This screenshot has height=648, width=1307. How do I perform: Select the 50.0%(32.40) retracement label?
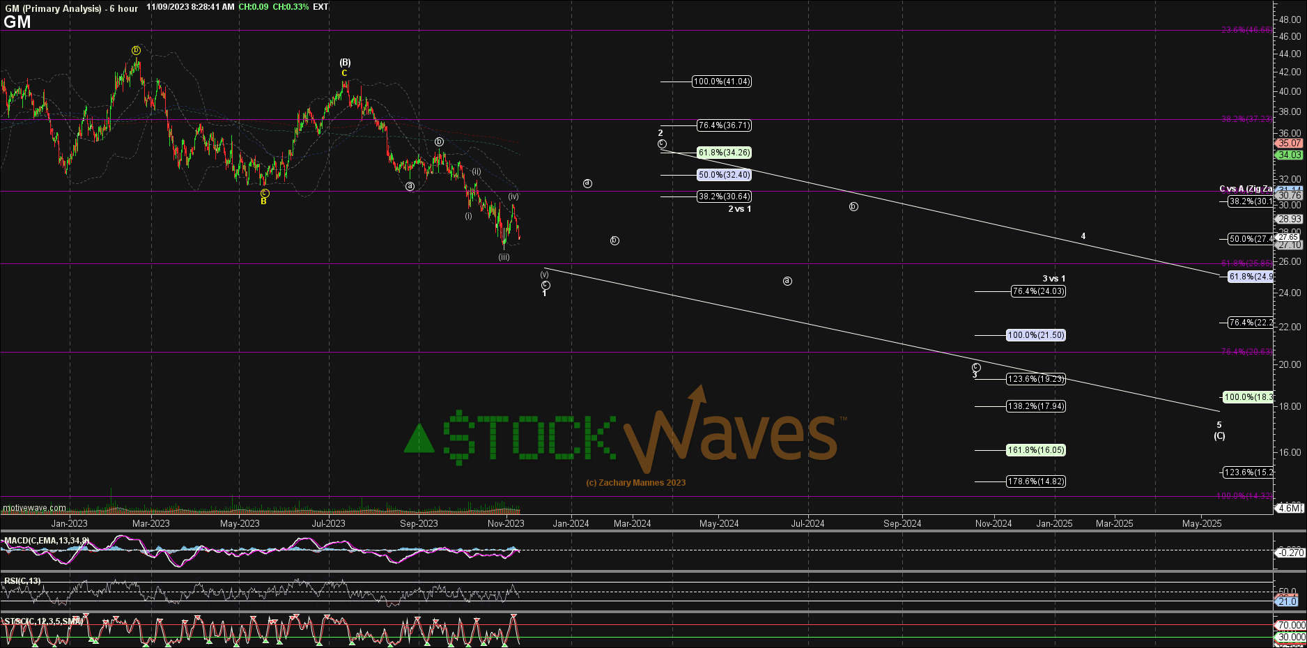(x=725, y=175)
